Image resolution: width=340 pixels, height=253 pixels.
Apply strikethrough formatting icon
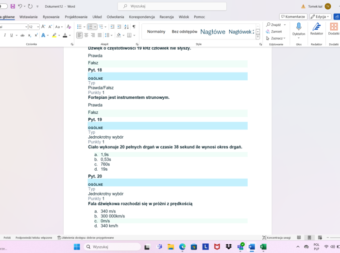pyautogui.click(x=22, y=35)
